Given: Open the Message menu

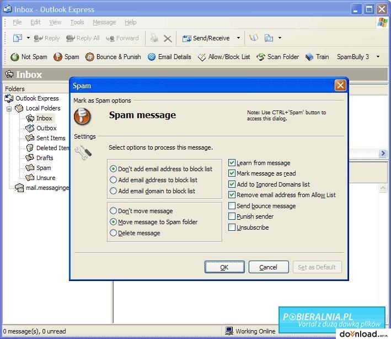Looking at the screenshot, I should tap(104, 23).
